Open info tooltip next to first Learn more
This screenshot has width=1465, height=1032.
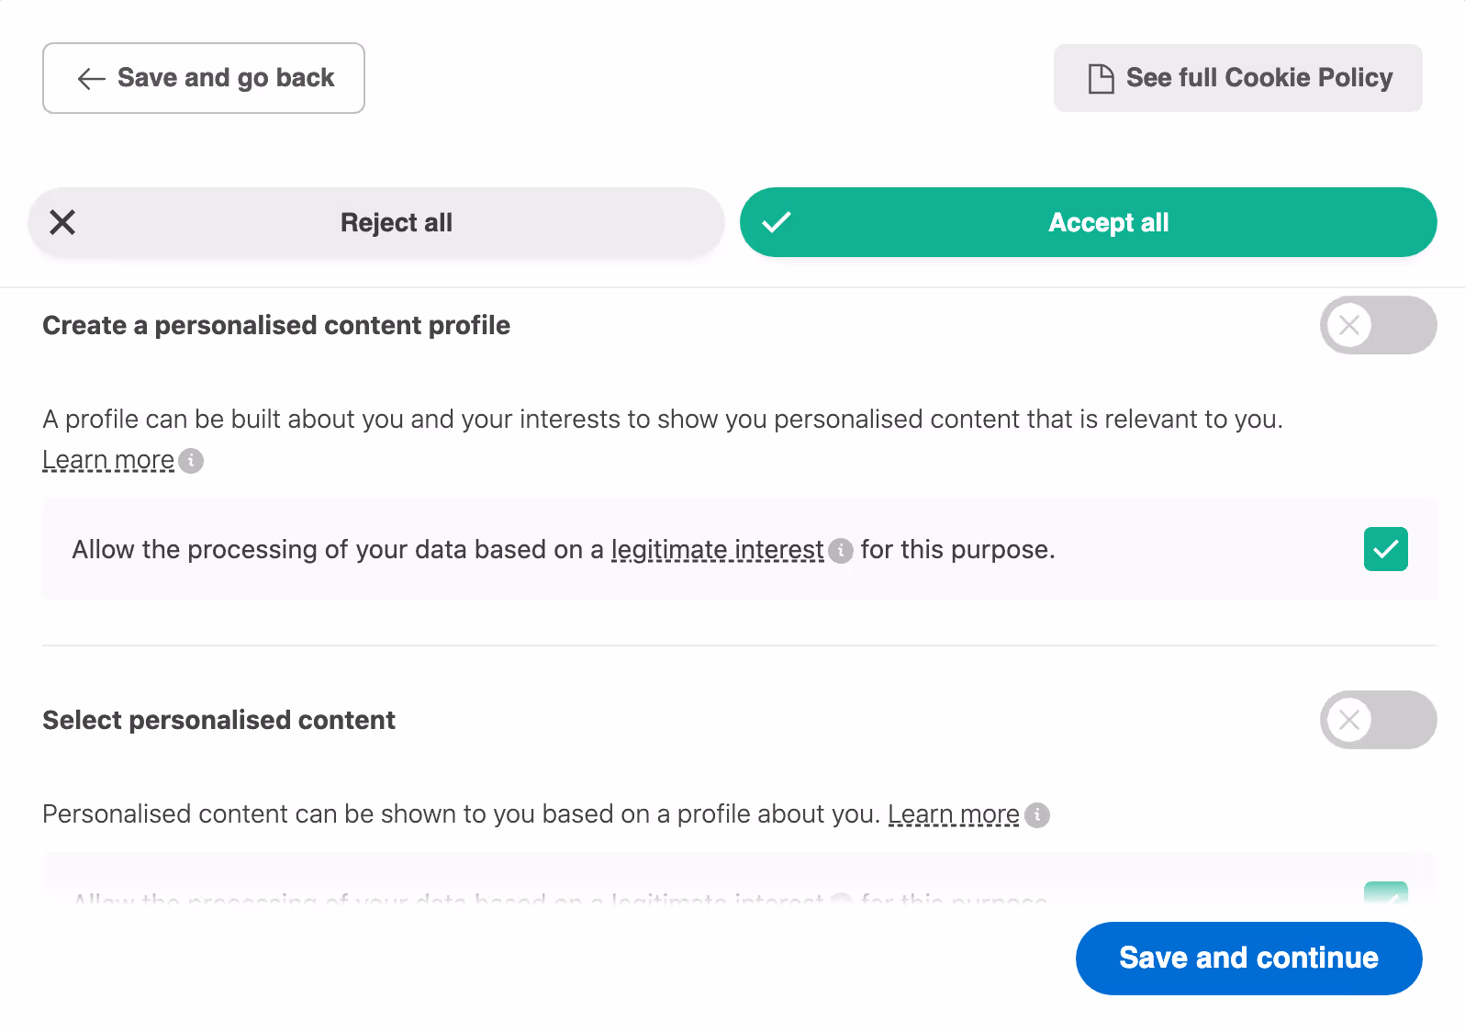(x=191, y=462)
